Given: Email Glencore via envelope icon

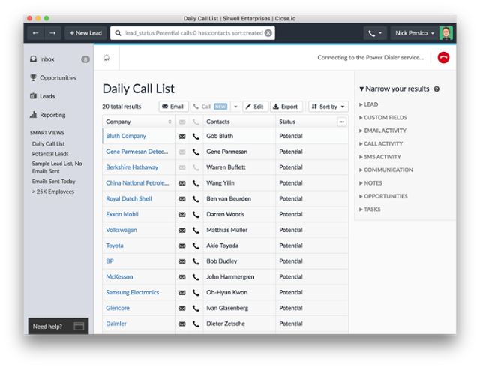Looking at the screenshot, I should pyautogui.click(x=181, y=308).
